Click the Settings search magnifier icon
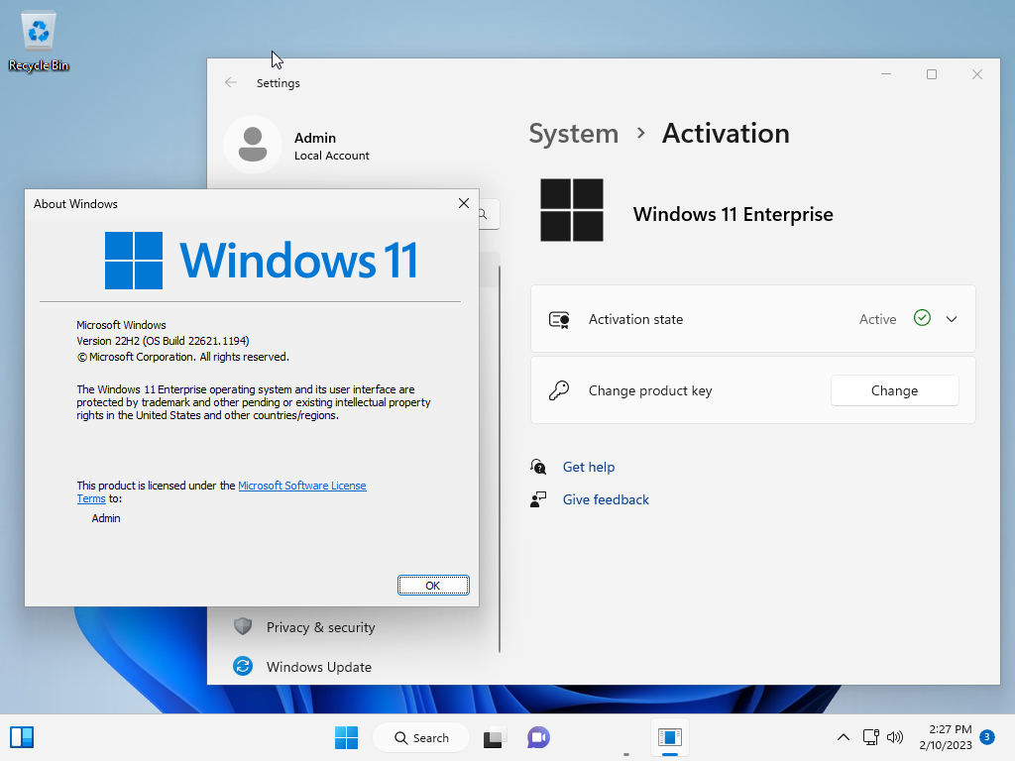Screen dimensions: 1015x761 point(483,214)
